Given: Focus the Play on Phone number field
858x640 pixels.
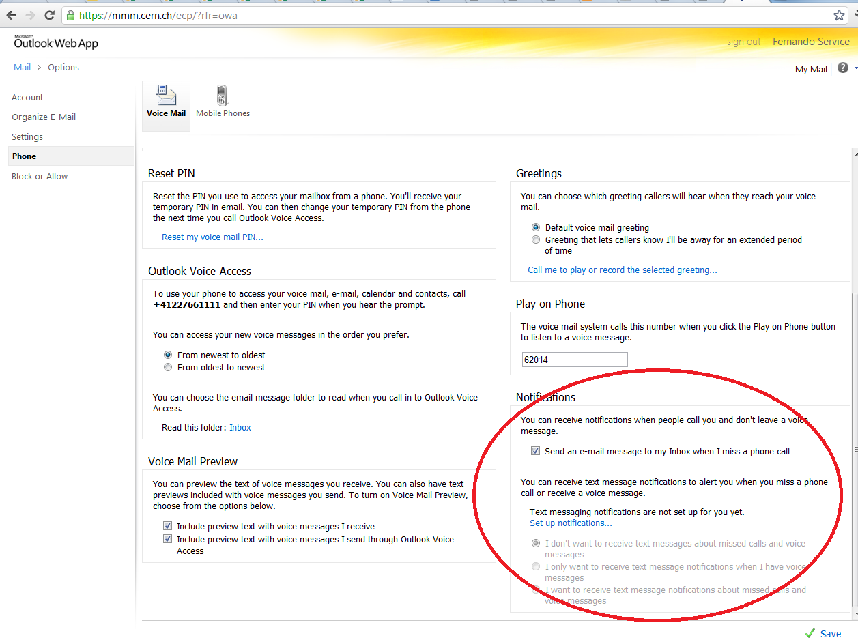Looking at the screenshot, I should 574,360.
